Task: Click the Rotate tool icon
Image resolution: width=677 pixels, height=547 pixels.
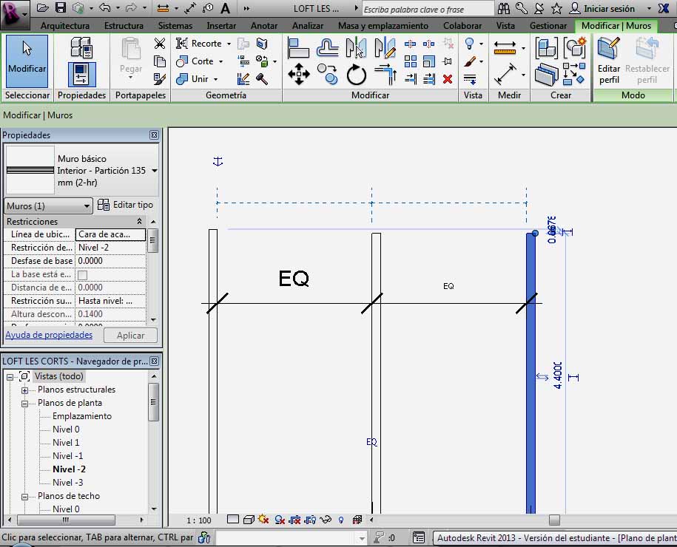Action: 357,73
